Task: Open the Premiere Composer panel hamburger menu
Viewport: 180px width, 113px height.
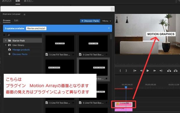Action: pyautogui.click(x=24, y=15)
